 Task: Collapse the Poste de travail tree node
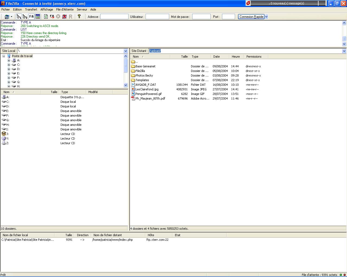point(4,56)
